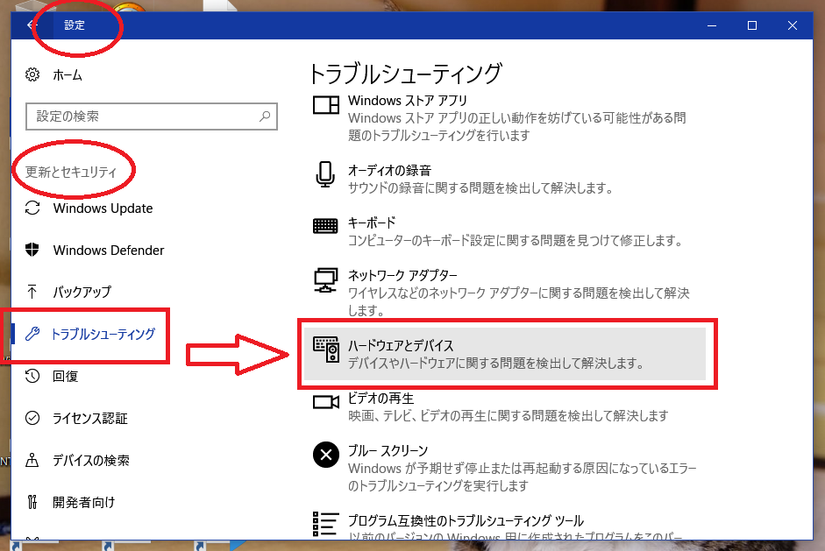Click the back arrow in Settings title bar
Viewport: 825px width, 551px height.
tap(32, 25)
